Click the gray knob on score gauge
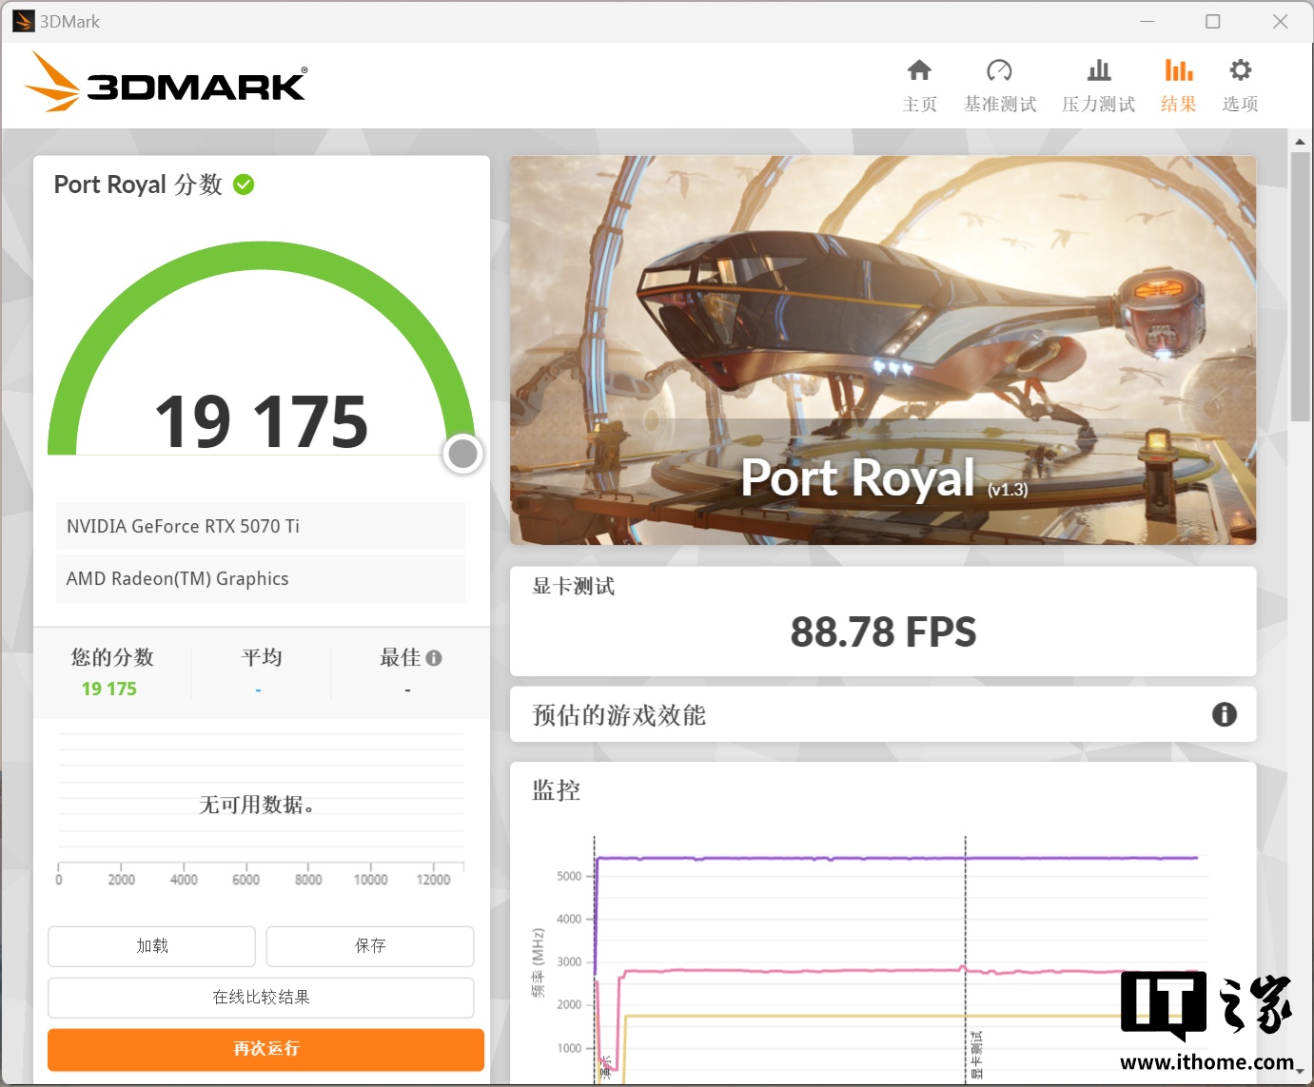Screen dimensions: 1314x1087 point(463,454)
